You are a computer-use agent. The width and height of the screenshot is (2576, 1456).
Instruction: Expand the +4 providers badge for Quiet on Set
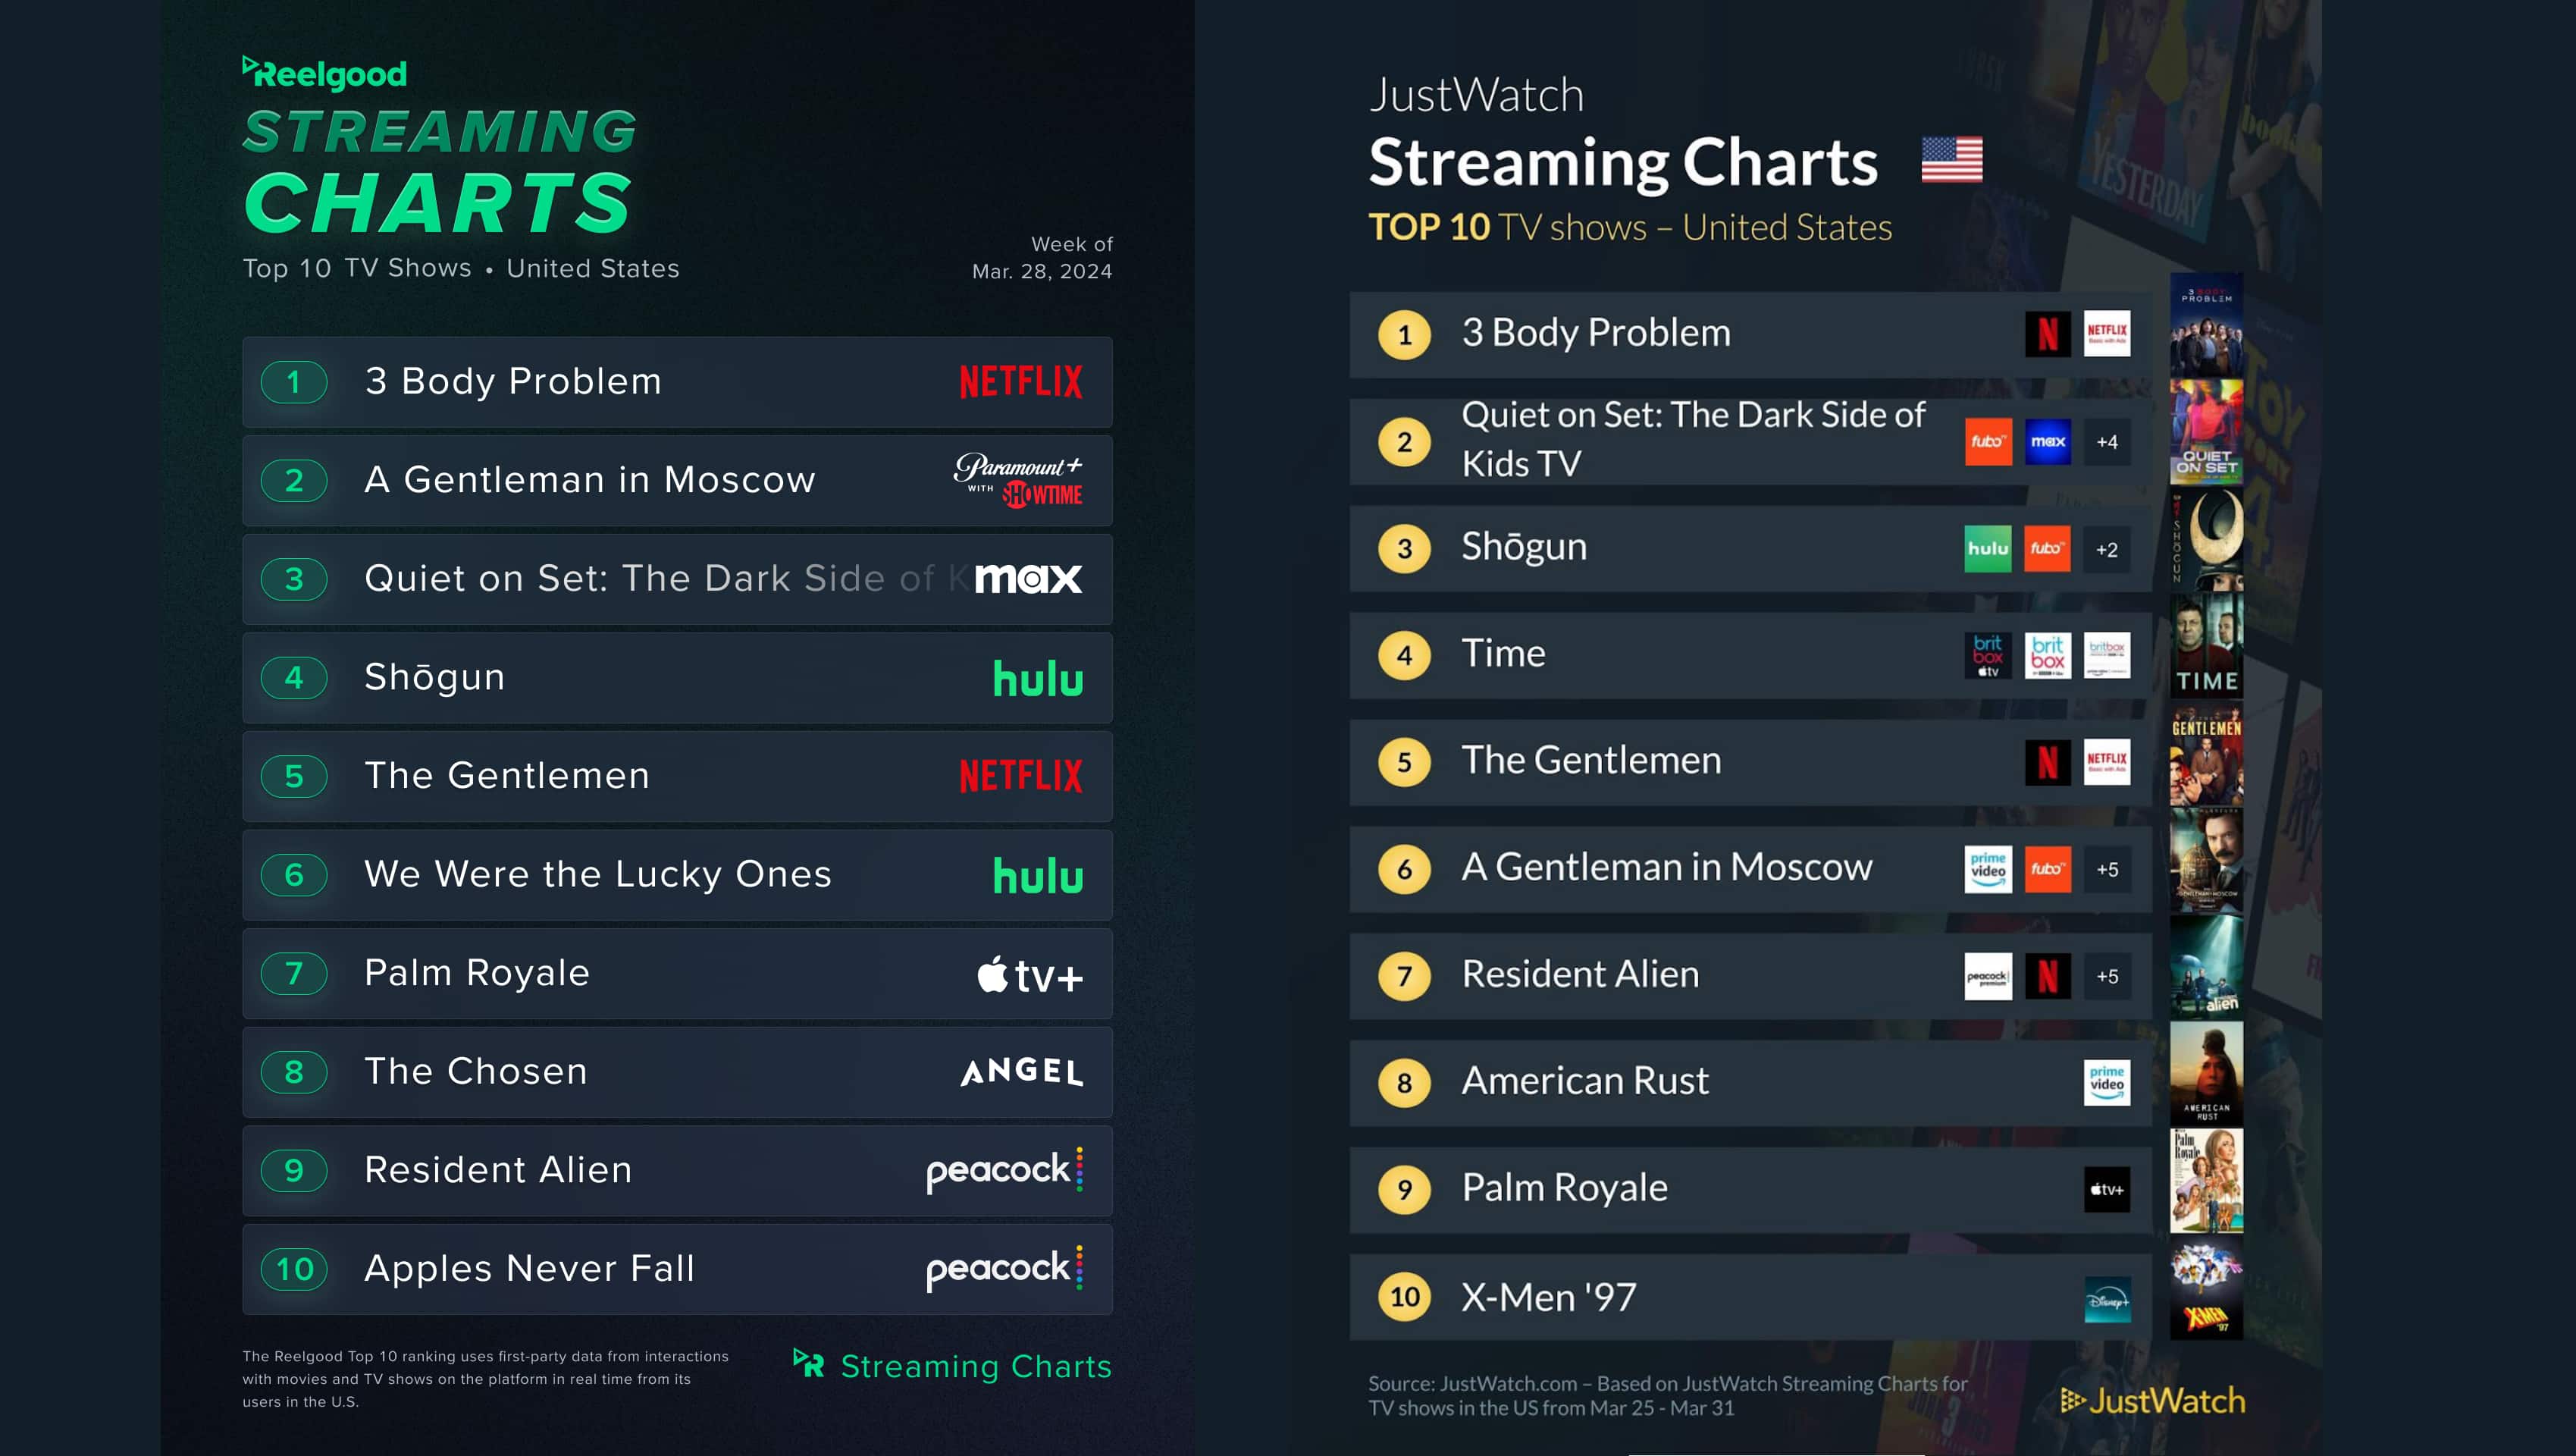(x=2106, y=442)
